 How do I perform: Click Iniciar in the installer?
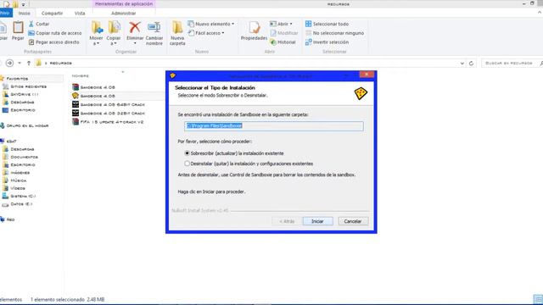[x=317, y=221]
